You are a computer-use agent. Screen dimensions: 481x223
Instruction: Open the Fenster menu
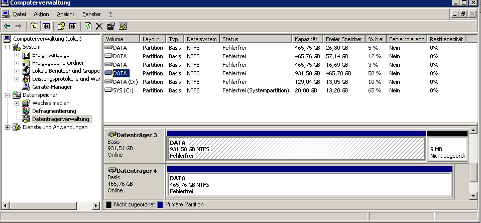pyautogui.click(x=92, y=14)
